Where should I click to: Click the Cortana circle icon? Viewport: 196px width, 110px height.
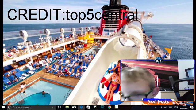(x=10, y=107)
